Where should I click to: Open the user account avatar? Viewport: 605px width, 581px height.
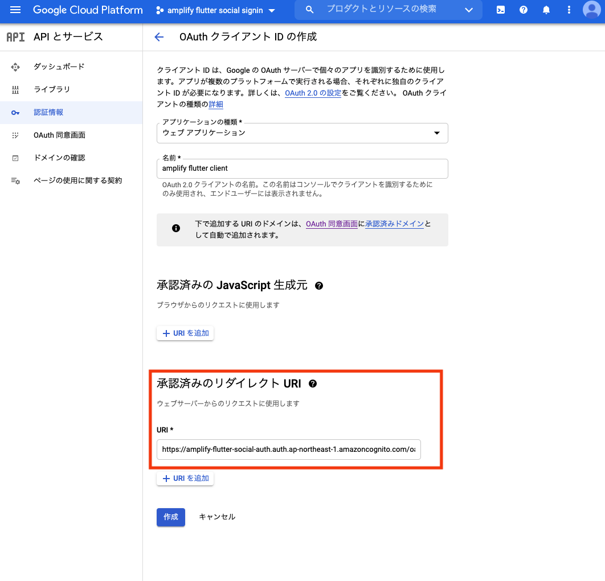coord(591,9)
